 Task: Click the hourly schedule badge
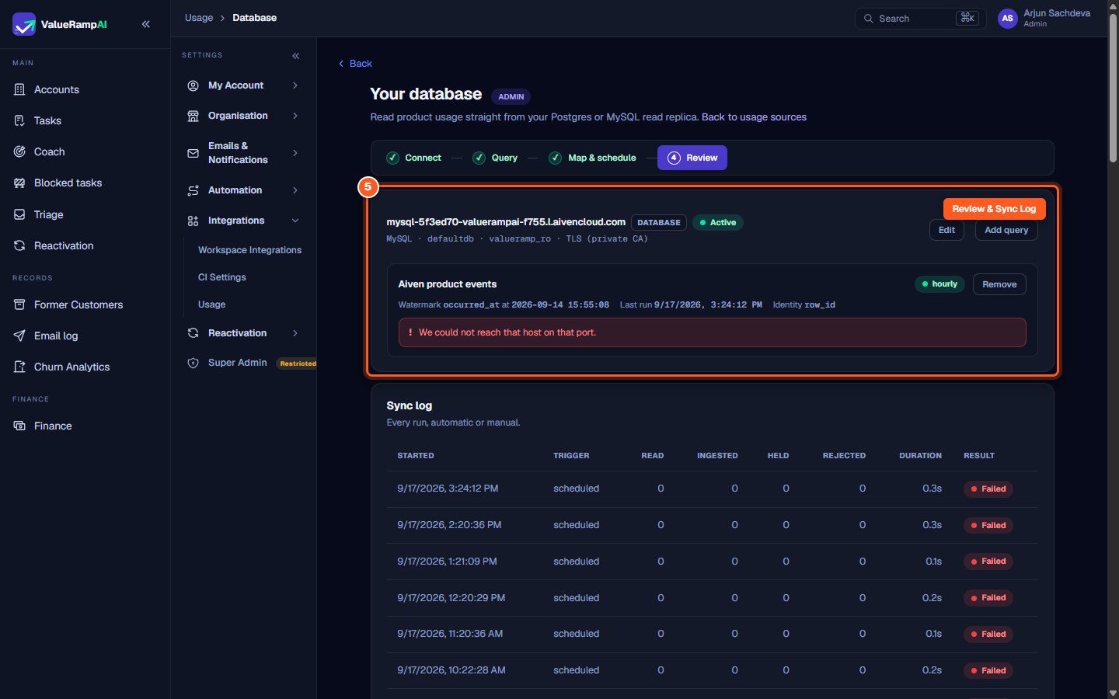coord(939,284)
